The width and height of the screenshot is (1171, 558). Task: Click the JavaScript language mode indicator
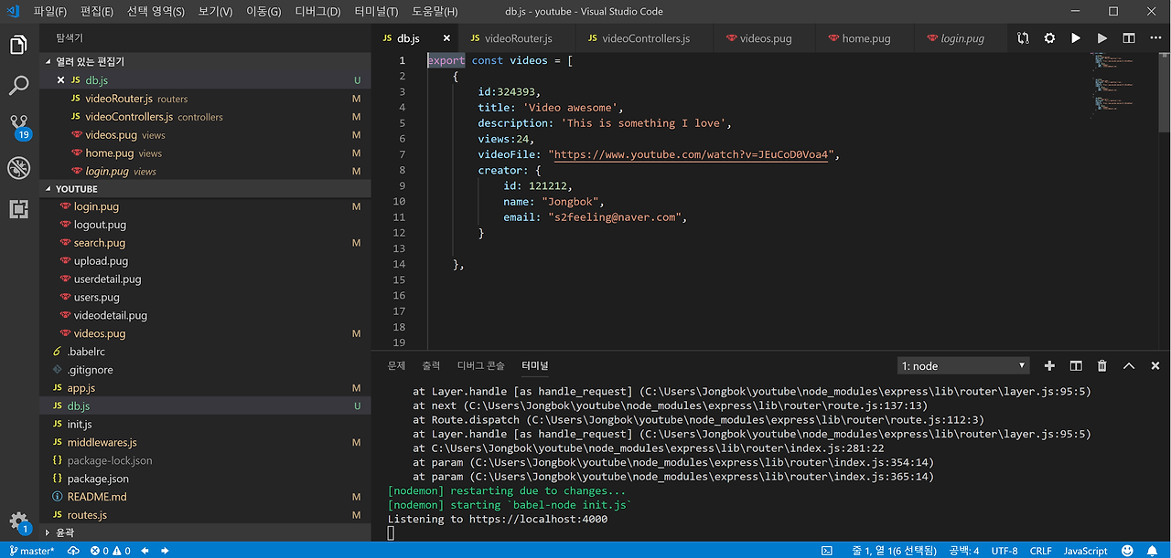pyautogui.click(x=1085, y=551)
